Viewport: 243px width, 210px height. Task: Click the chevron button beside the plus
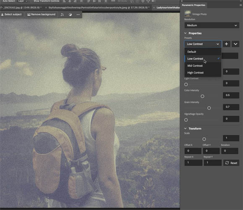click(235, 44)
